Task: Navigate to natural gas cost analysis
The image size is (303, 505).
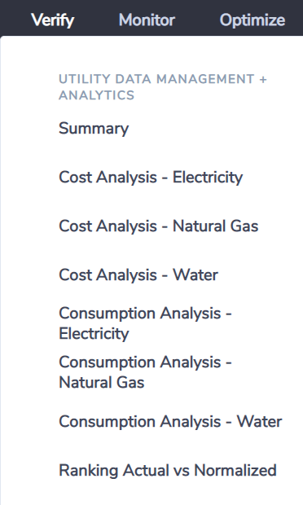Action: tap(158, 226)
